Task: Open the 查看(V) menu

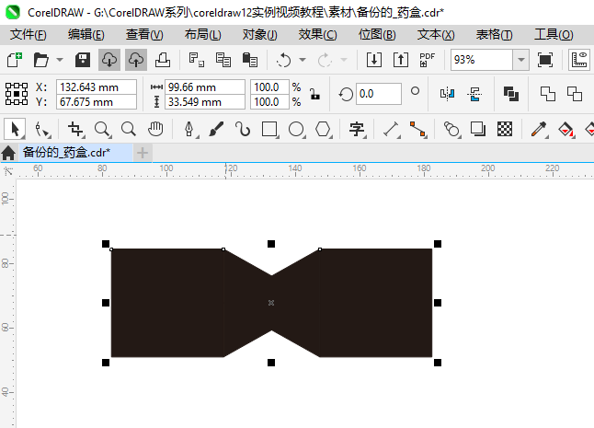Action: tap(144, 35)
